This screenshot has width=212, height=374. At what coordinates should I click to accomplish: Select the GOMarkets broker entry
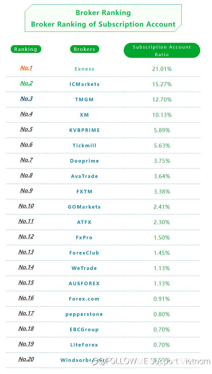pos(84,207)
